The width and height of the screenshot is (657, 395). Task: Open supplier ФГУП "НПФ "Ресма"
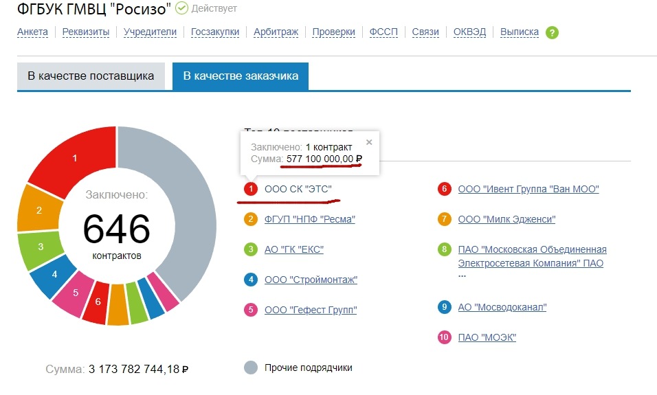310,219
